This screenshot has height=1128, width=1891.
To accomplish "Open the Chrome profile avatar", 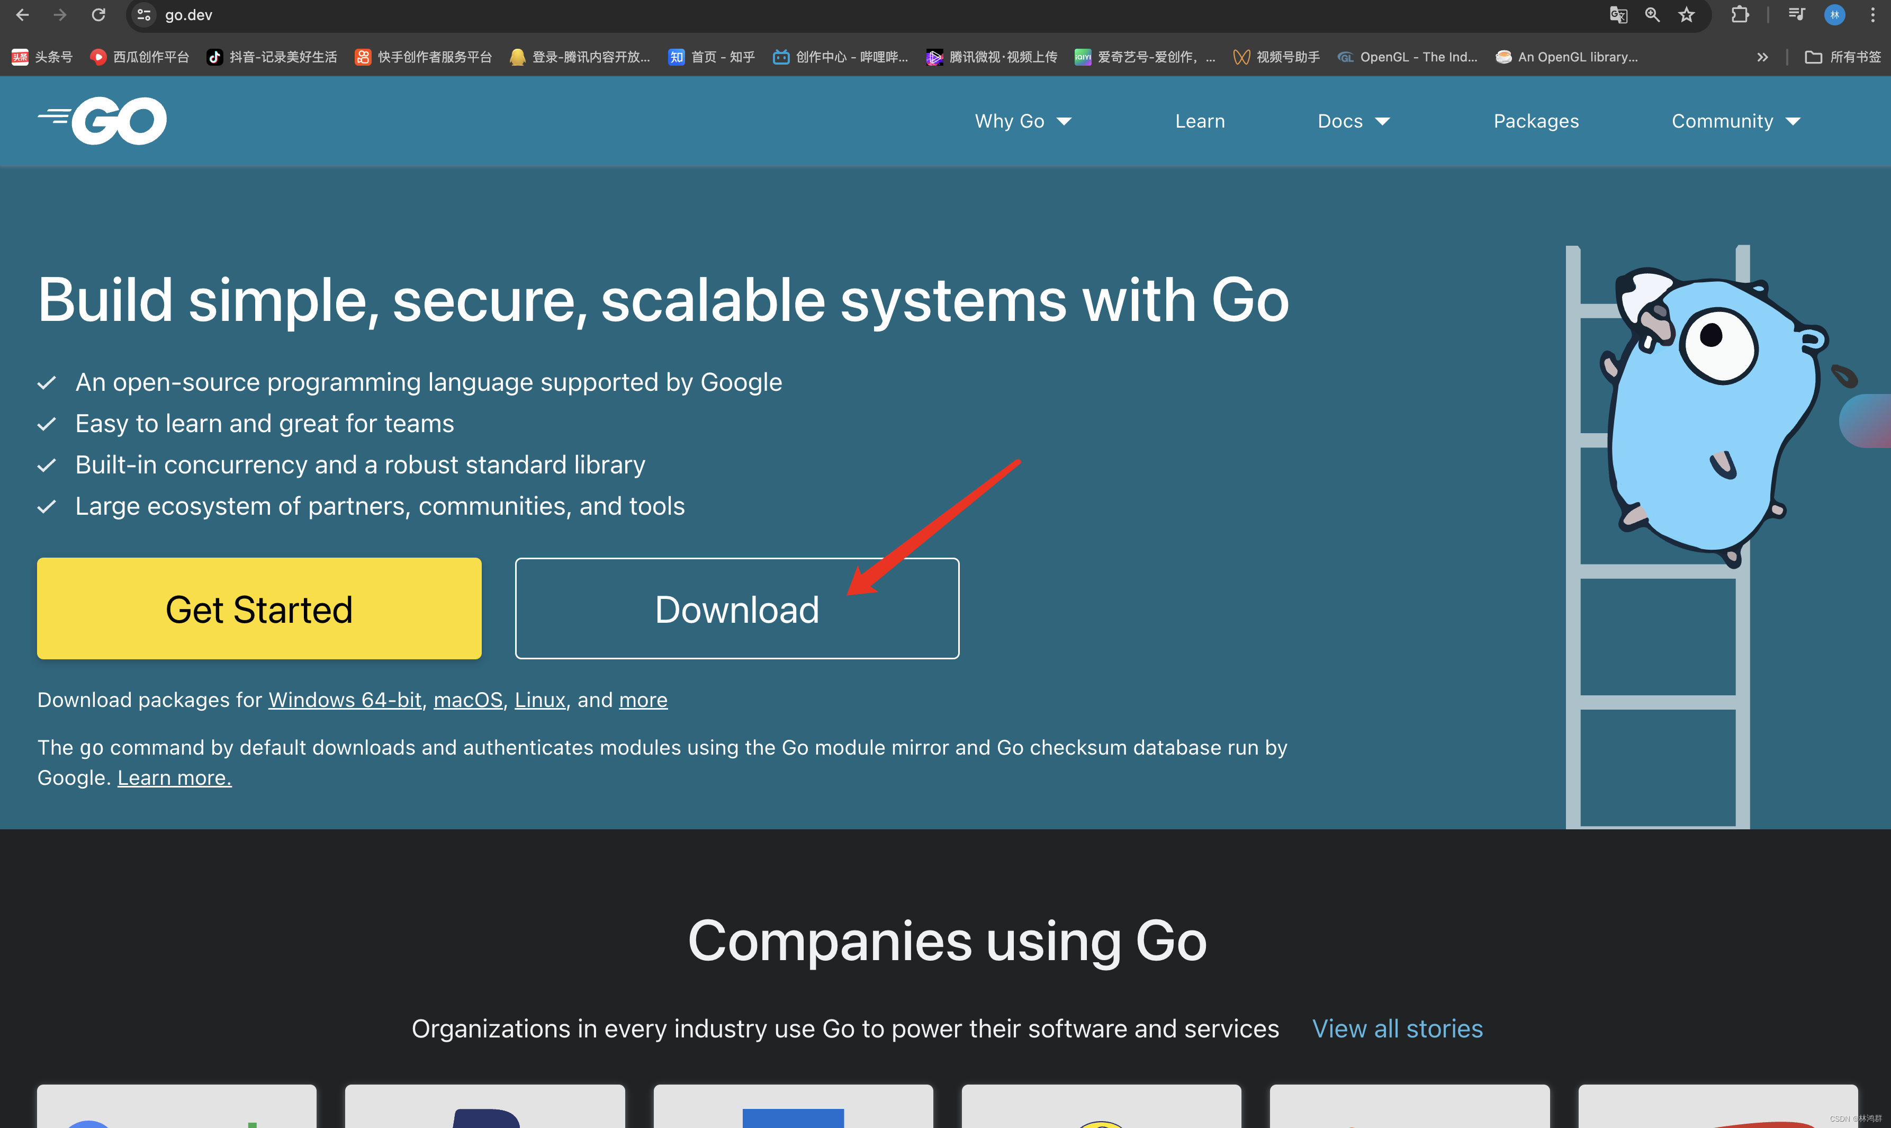I will [x=1834, y=14].
